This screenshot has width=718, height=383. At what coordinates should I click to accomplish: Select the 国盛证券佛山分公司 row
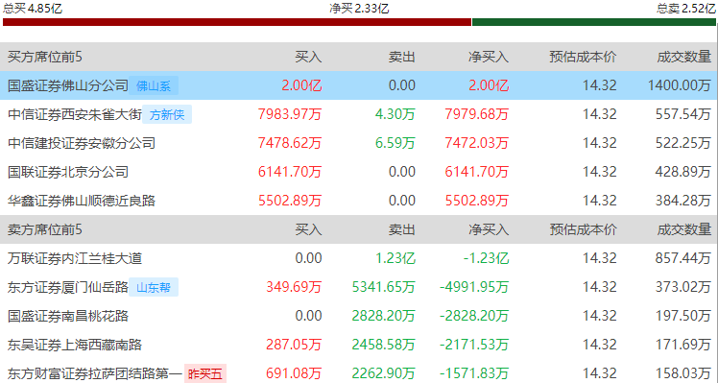pos(359,85)
